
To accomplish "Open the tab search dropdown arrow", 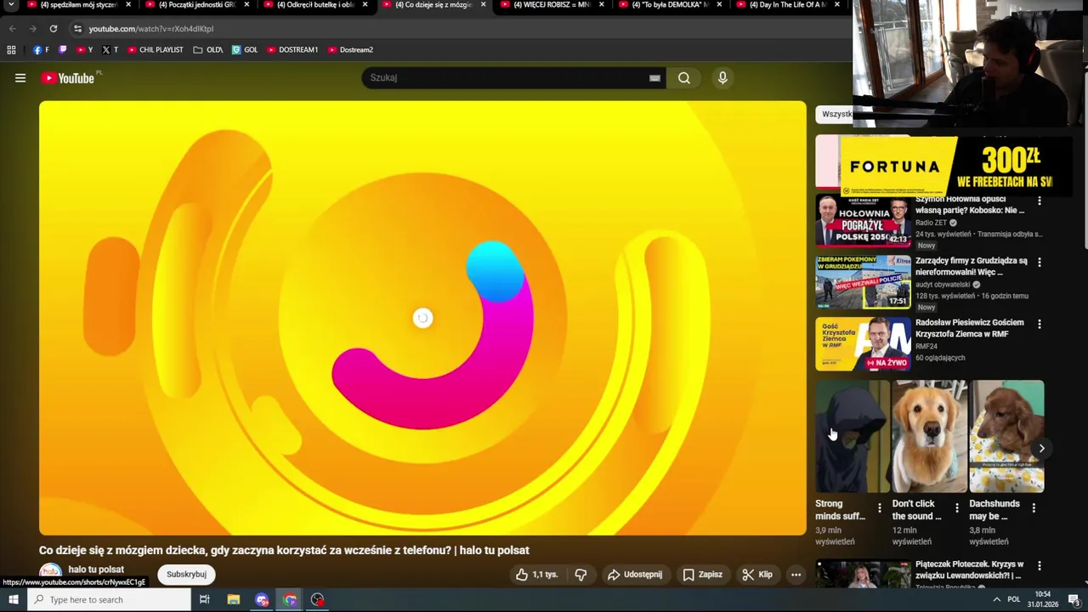I will 11,5.
